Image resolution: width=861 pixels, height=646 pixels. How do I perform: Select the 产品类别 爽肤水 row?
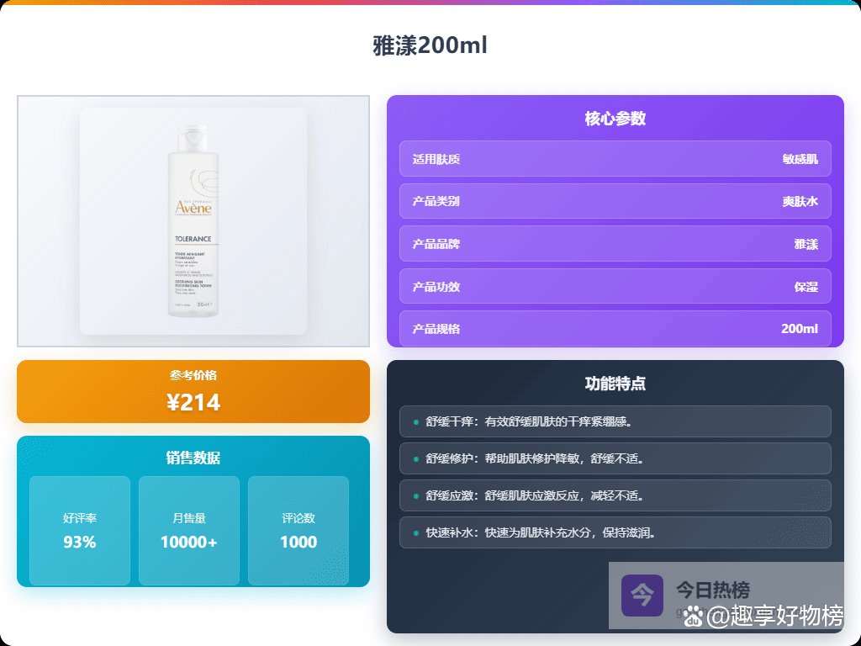click(615, 201)
